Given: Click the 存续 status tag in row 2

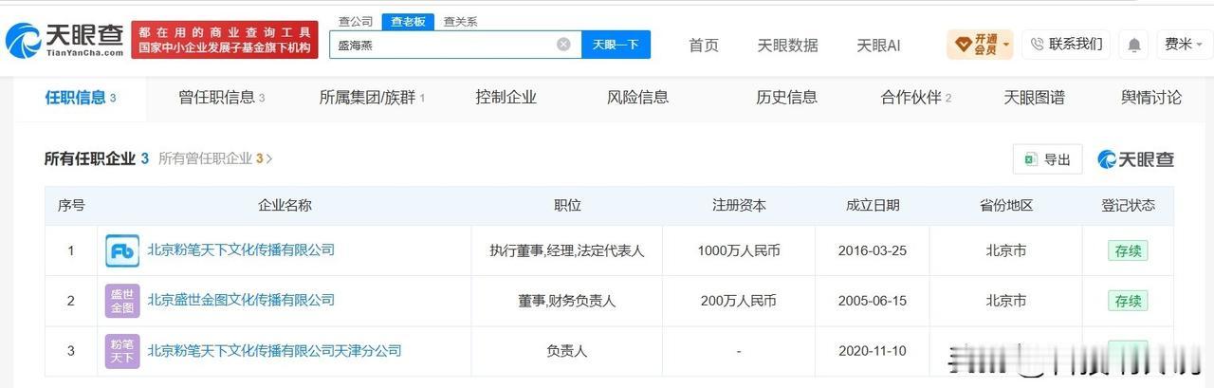Looking at the screenshot, I should pos(1128,301).
